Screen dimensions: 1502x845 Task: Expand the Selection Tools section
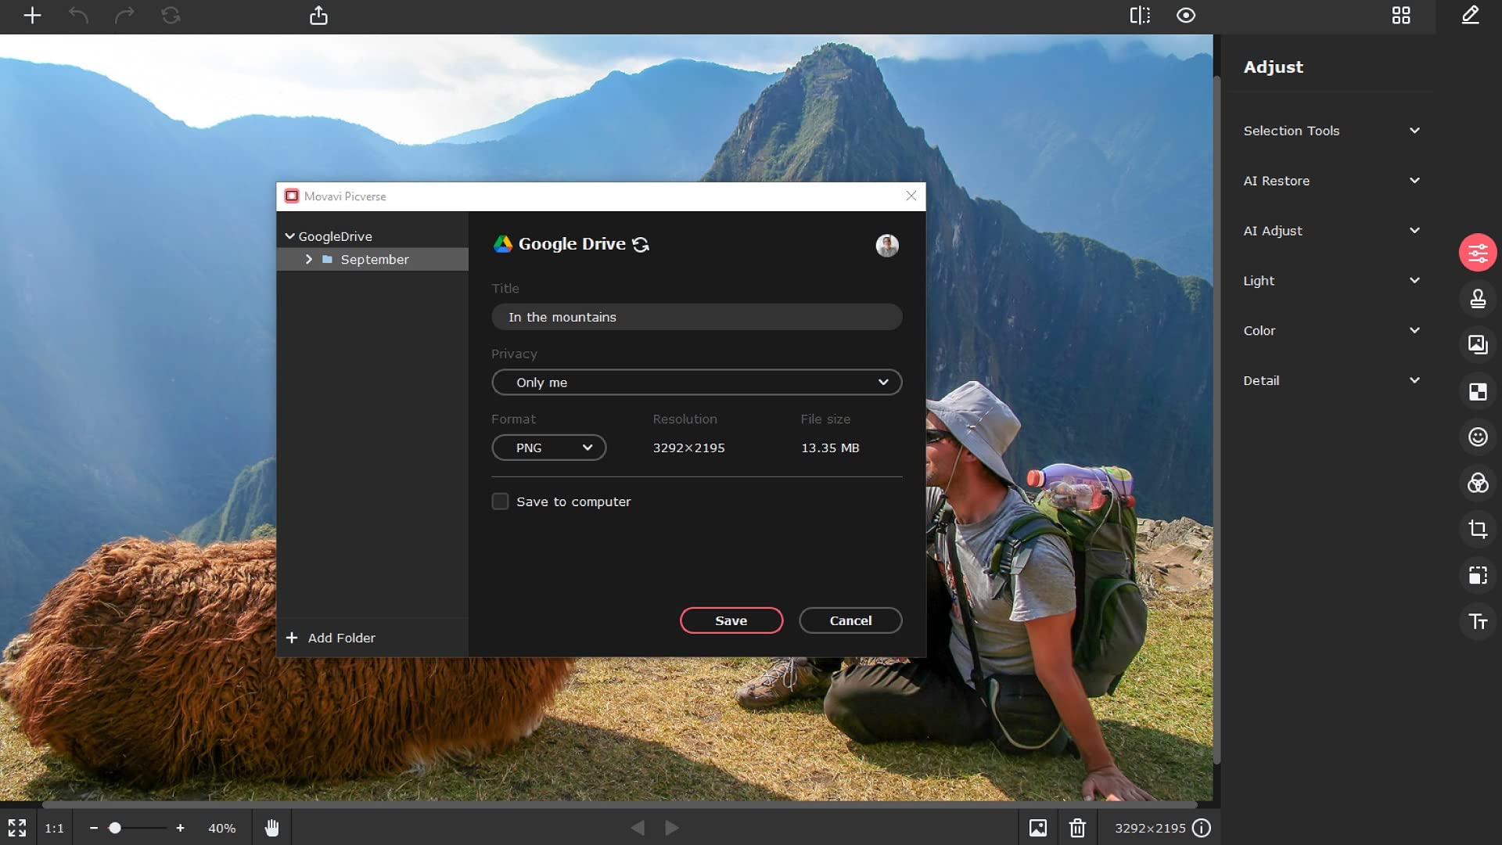[x=1330, y=131]
